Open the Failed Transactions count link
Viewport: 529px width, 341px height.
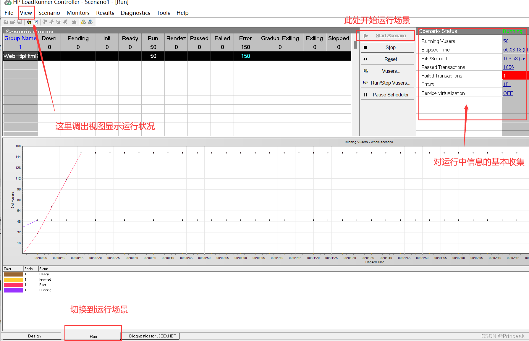tap(504, 76)
